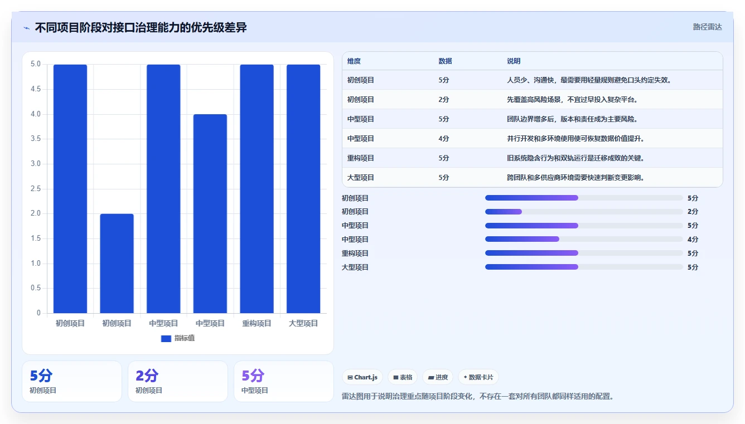The image size is (745, 424).
Task: Click the 4分 cell in the table
Action: tap(444, 139)
